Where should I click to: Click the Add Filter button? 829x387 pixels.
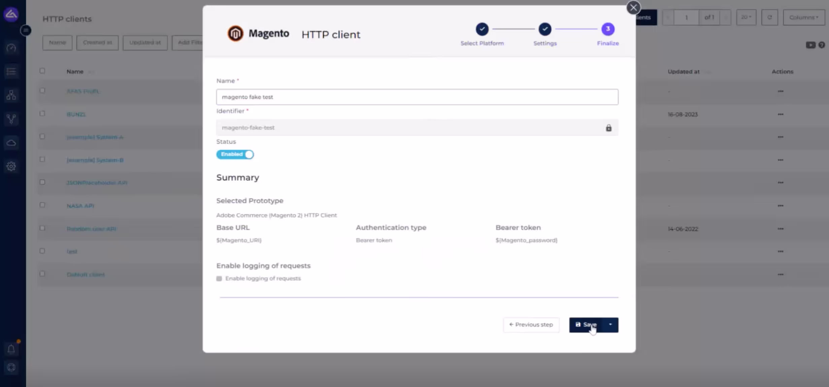(x=188, y=43)
